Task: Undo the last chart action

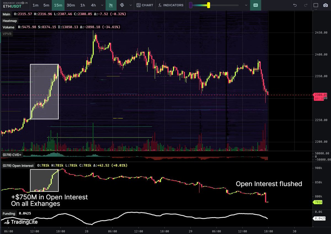Action: (x=294, y=5)
